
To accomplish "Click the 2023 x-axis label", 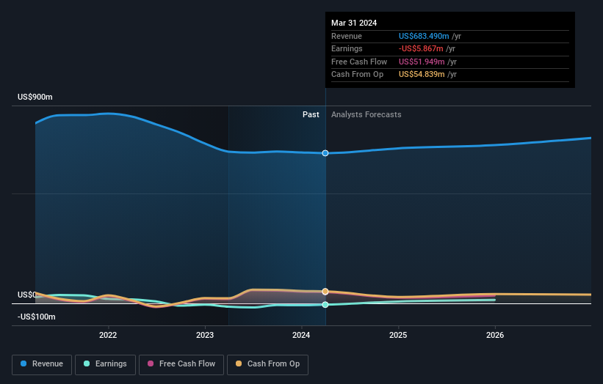I will tap(205, 335).
